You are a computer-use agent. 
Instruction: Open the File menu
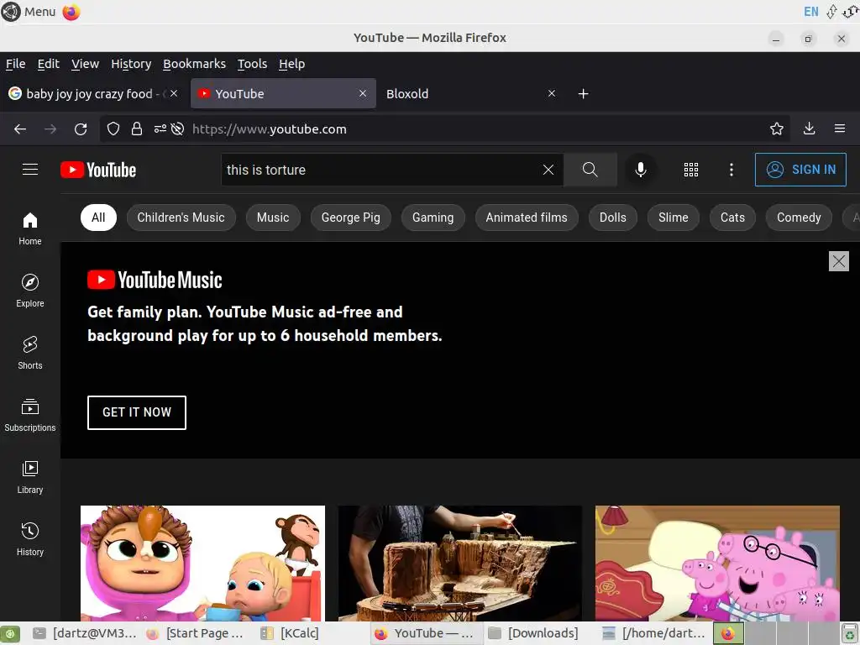pyautogui.click(x=15, y=64)
